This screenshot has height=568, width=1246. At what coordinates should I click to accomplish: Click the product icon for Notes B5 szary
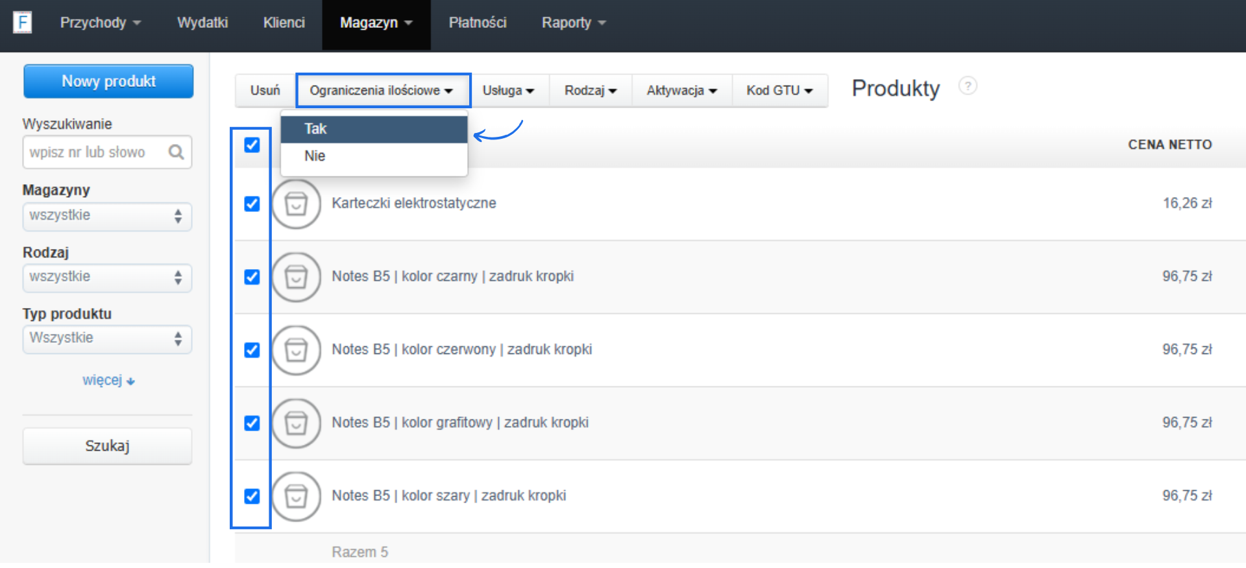click(296, 497)
